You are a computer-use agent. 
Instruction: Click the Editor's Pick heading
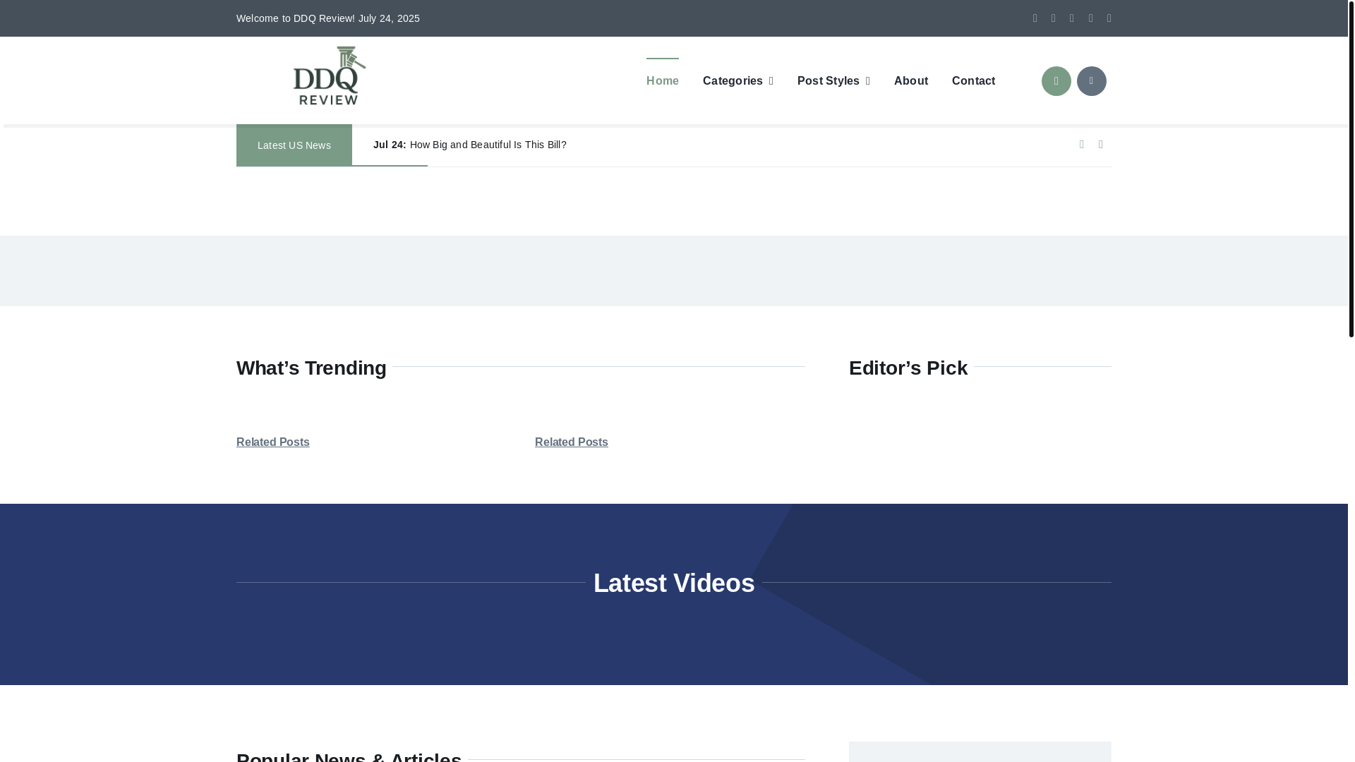908,368
